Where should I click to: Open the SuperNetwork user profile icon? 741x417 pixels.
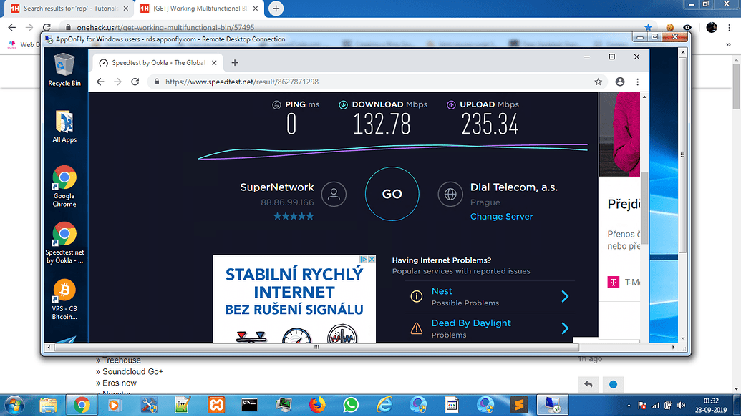(334, 194)
